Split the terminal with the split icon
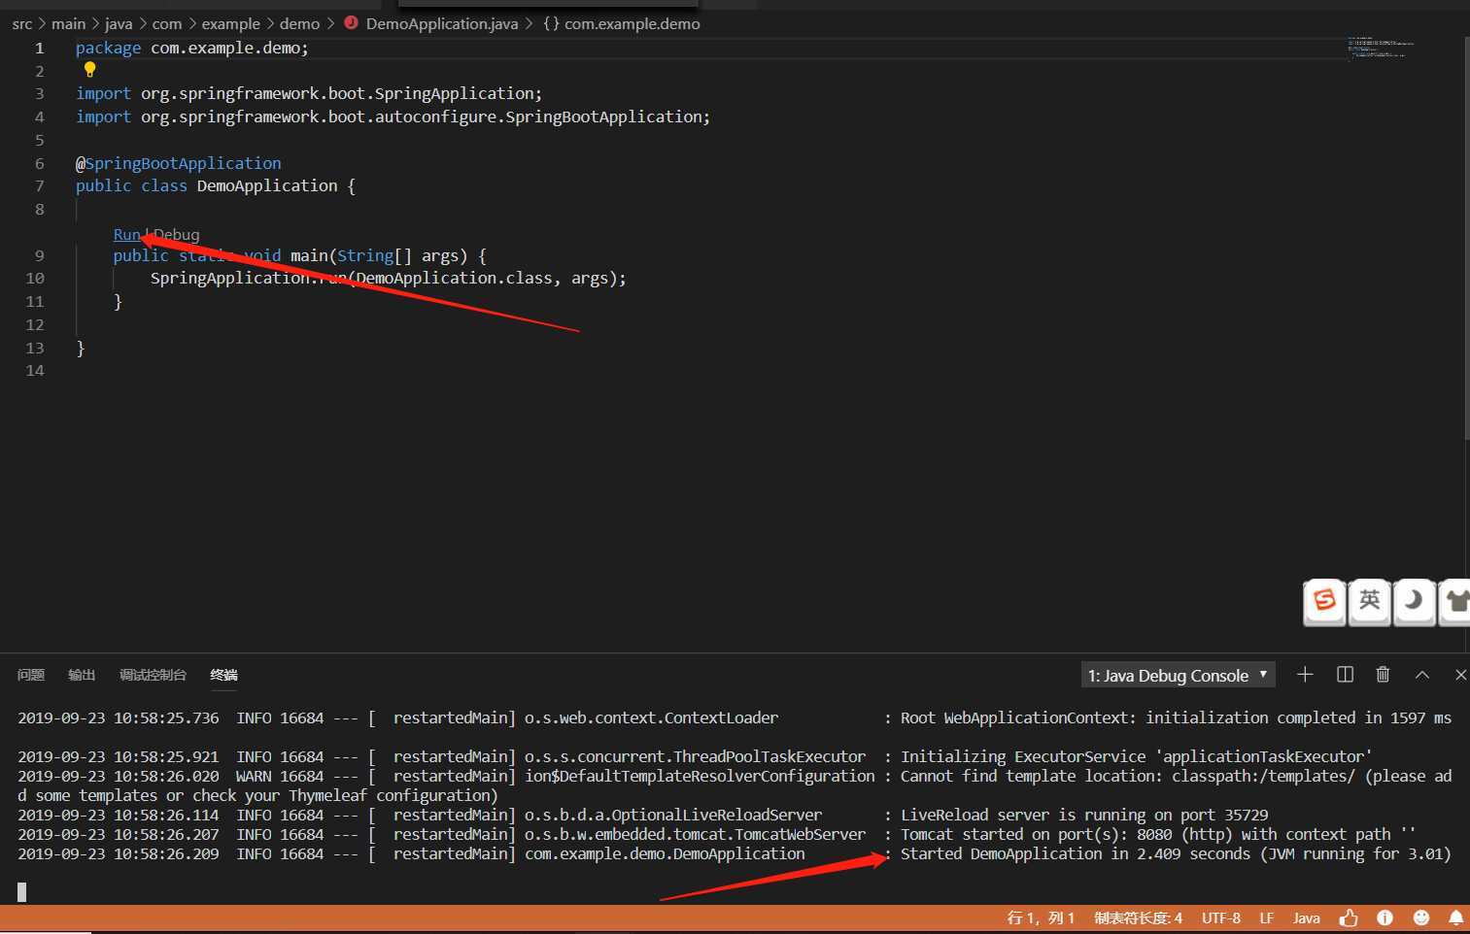 (x=1345, y=674)
